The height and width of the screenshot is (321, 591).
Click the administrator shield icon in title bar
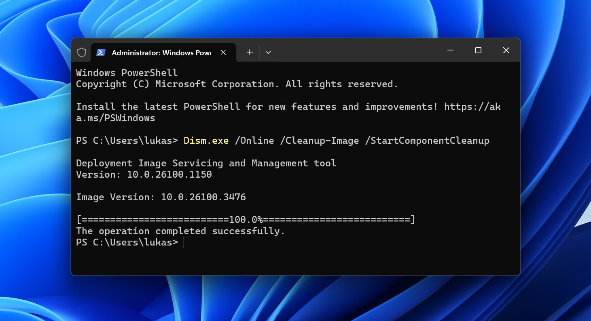[x=82, y=52]
